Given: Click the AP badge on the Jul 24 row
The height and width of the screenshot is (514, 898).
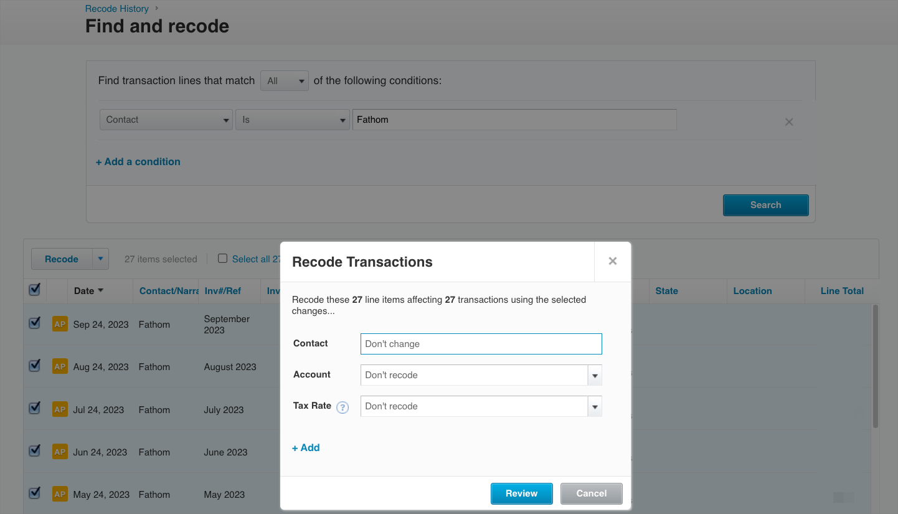Looking at the screenshot, I should point(60,409).
